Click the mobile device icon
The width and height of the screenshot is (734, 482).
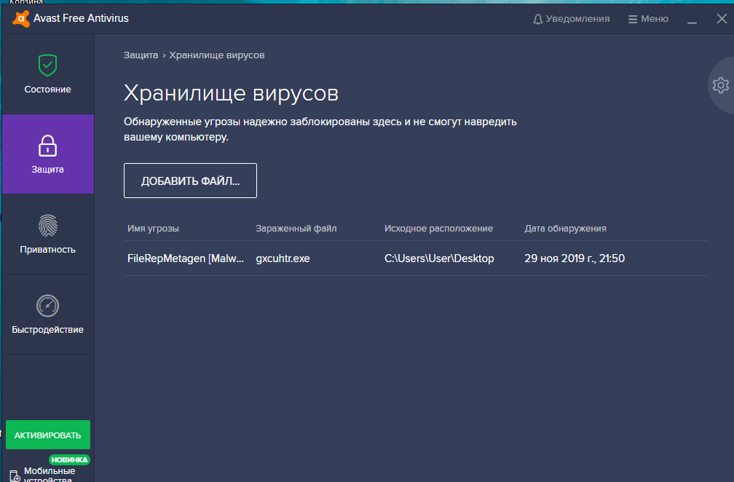click(15, 476)
